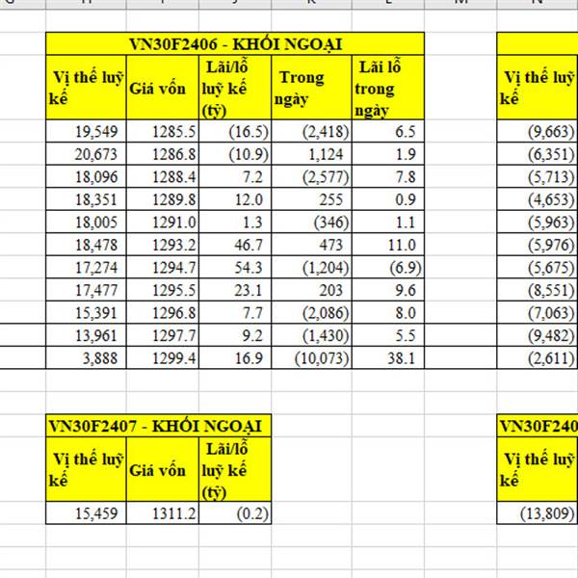
Task: Select the cell showing 11.0
Action: click(x=388, y=245)
